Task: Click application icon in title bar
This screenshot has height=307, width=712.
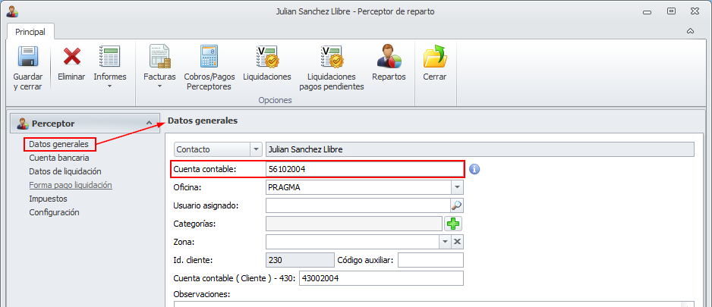Action: point(12,12)
